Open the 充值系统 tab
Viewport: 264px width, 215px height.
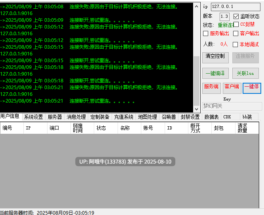[x=124, y=117]
